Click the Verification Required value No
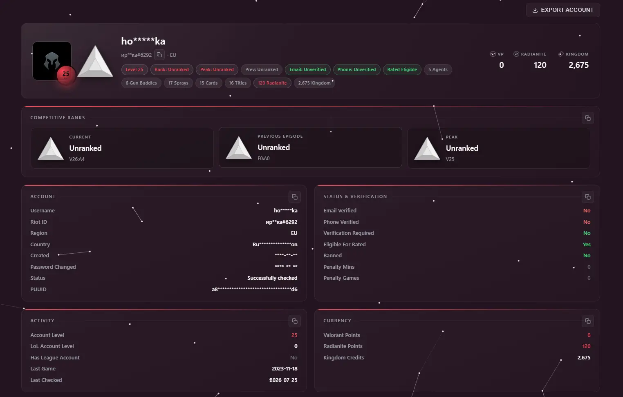The height and width of the screenshot is (397, 623). [x=587, y=233]
